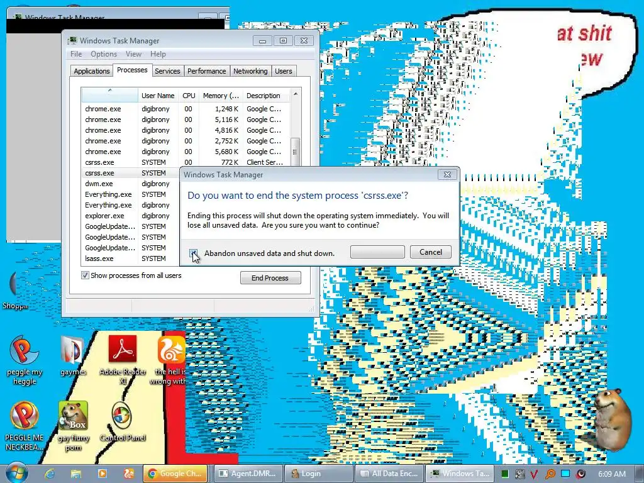The image size is (644, 483).
Task: Click Cancel in the csrss.exe dialog
Action: pyautogui.click(x=430, y=252)
